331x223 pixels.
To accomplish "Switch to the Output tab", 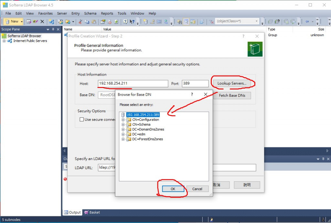I will coord(72,212).
